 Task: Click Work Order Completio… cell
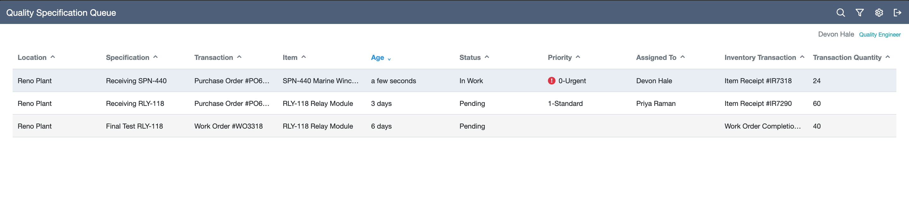(x=763, y=126)
